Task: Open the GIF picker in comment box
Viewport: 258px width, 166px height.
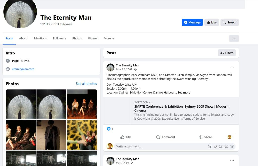Action: tap(227, 146)
